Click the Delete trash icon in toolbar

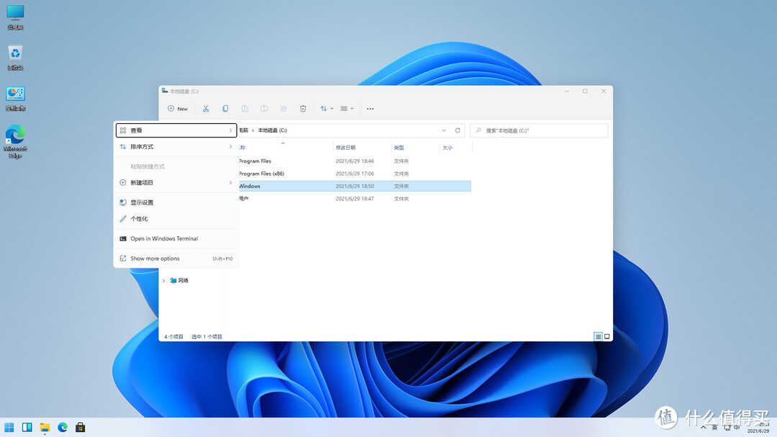coord(303,109)
